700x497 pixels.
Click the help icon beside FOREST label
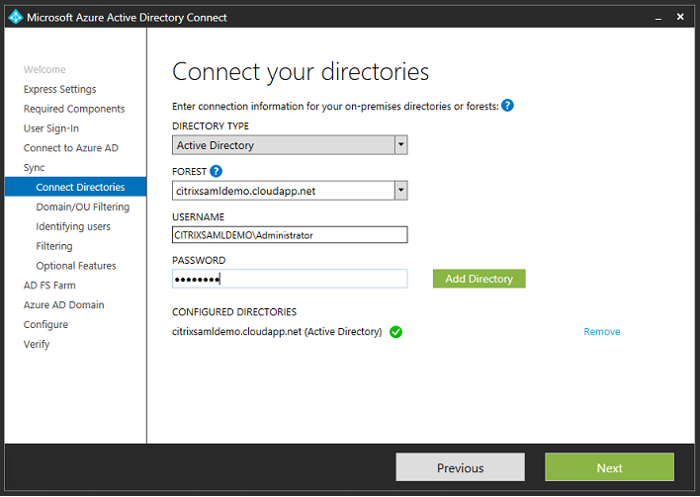tap(217, 171)
